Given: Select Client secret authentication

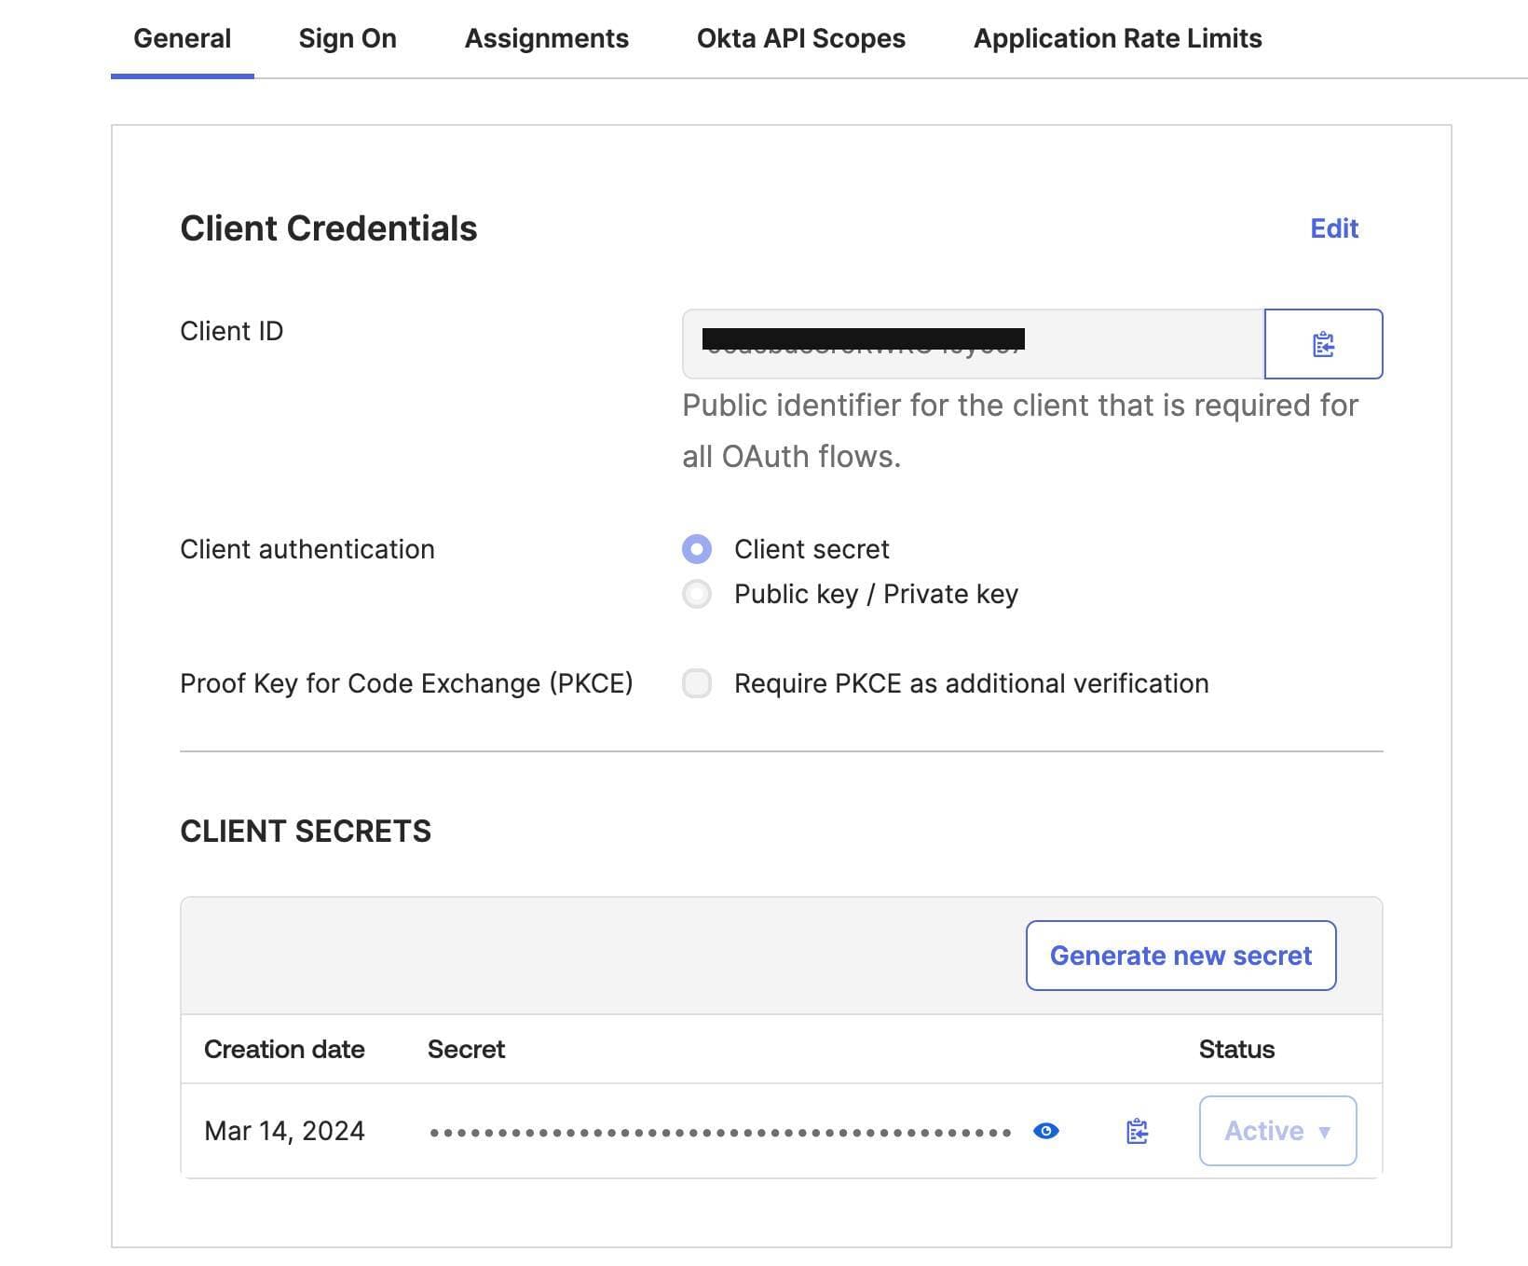Looking at the screenshot, I should (697, 549).
